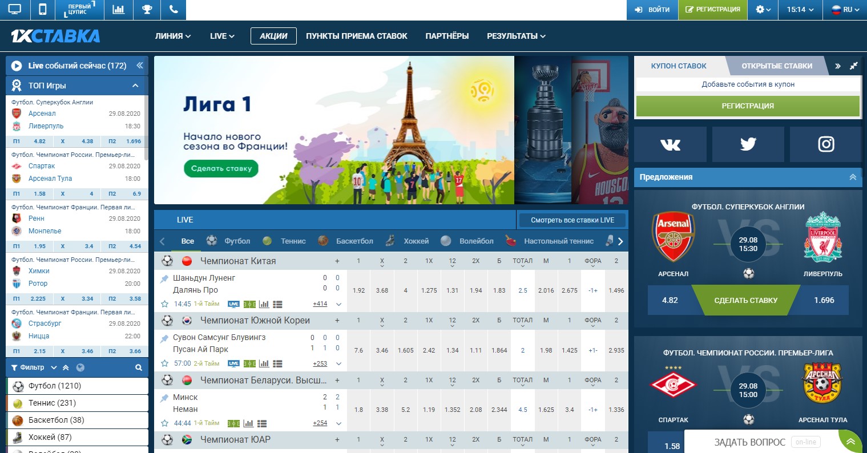Open the mobile apps phone icon
Screen dimensions: 867x453
(42, 10)
